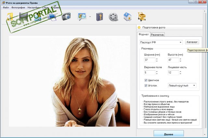The height and width of the screenshot is (138, 208).
Task: Click the film reel video icon
Action: coord(113,17)
